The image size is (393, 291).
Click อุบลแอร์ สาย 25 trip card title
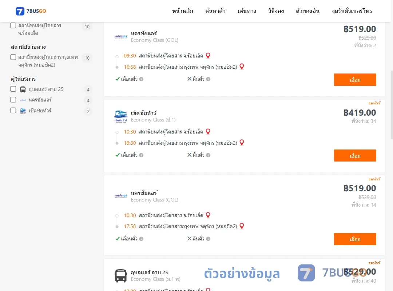coord(150,272)
